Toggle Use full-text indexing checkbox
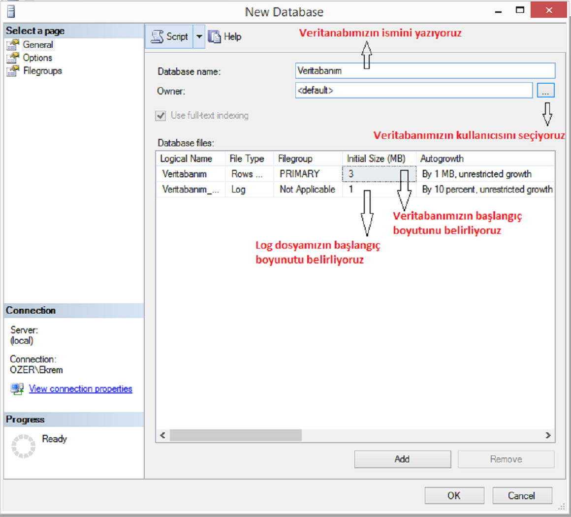 coord(160,116)
